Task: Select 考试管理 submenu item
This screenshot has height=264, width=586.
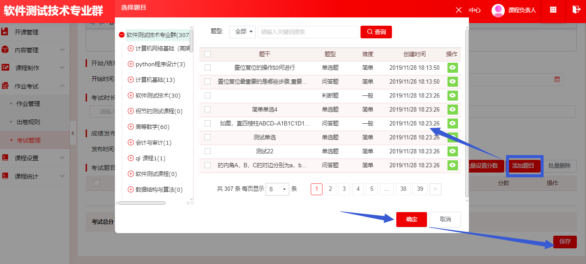Action: (x=28, y=140)
